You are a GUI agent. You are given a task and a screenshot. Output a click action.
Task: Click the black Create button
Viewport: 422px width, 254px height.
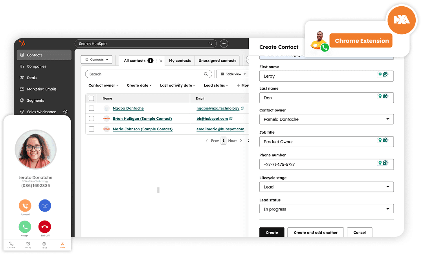(x=272, y=232)
